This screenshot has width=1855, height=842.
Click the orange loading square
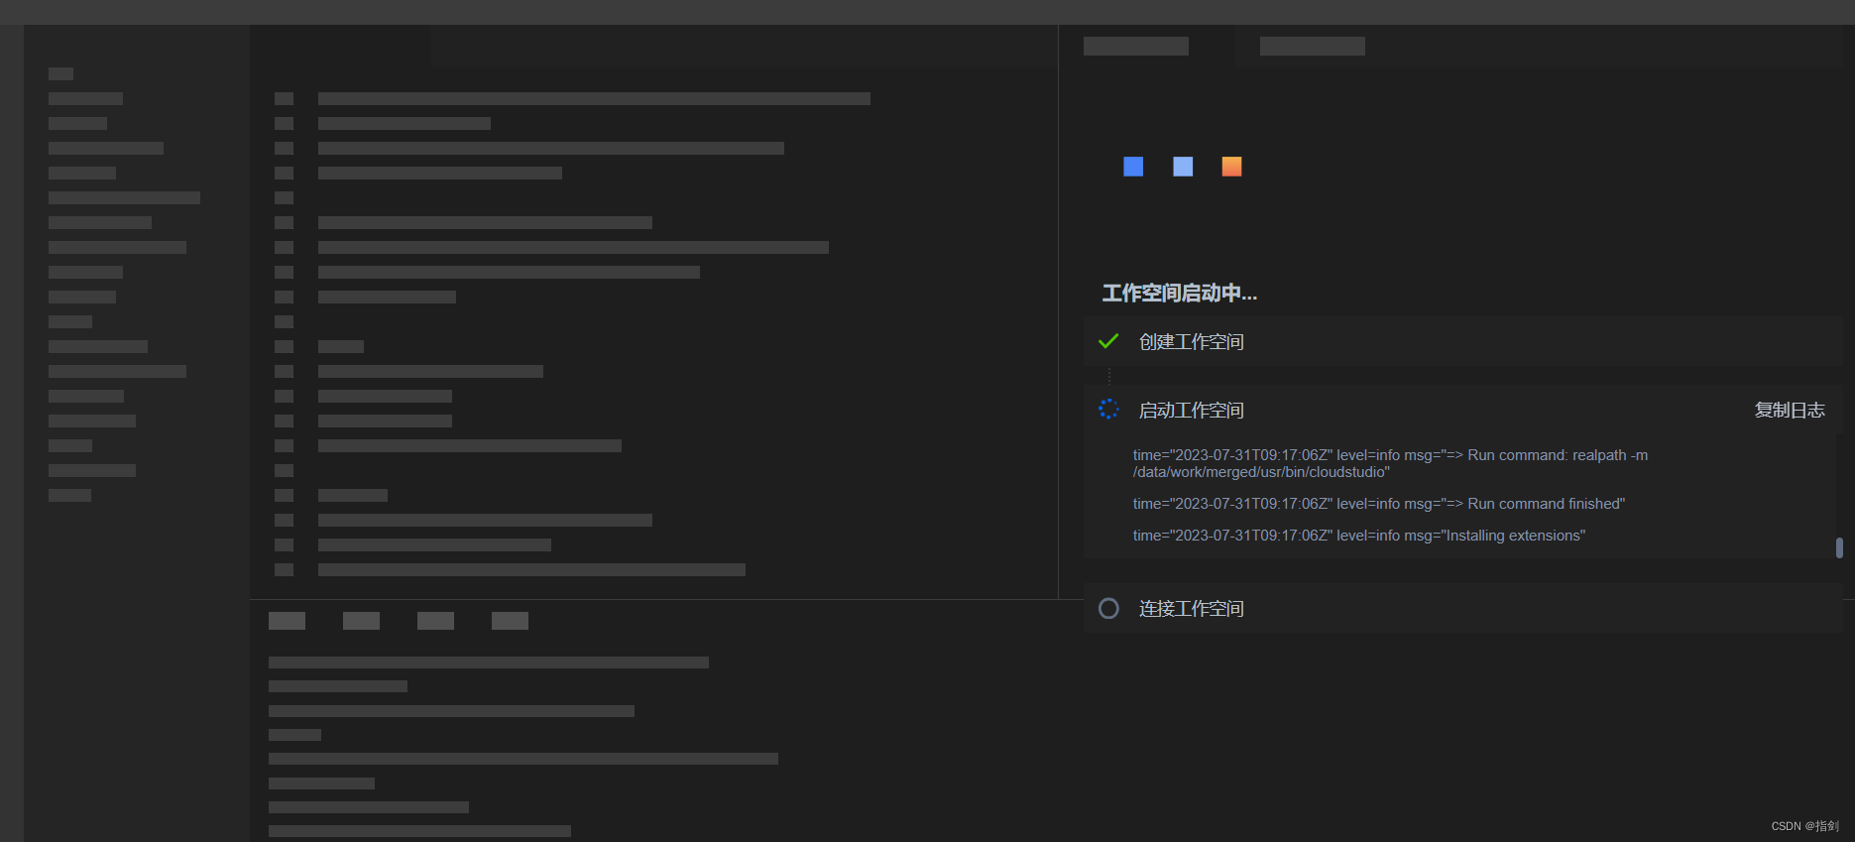tap(1231, 167)
